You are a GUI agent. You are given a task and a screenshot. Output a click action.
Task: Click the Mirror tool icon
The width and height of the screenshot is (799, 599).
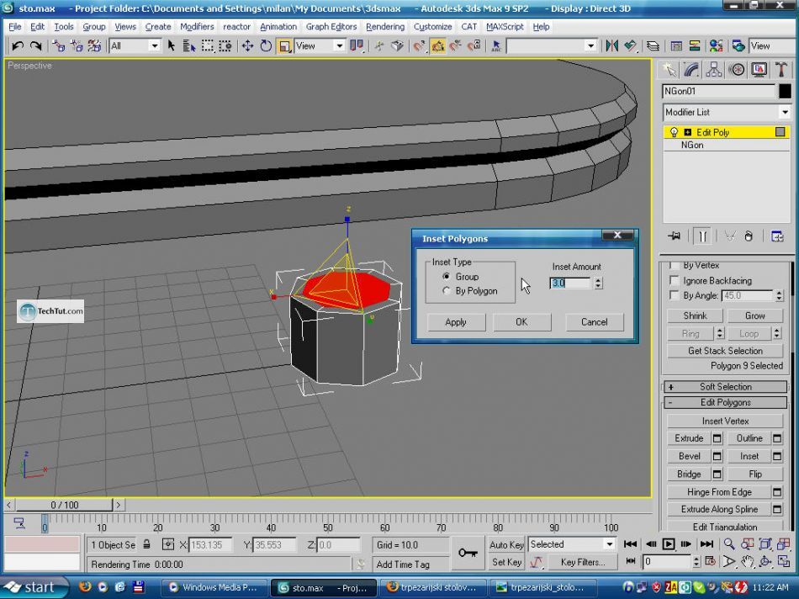tap(612, 46)
